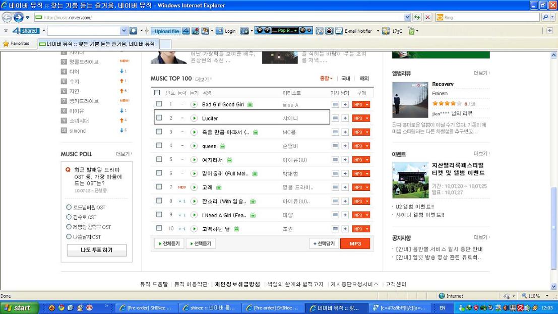Click the large orange MP3 button
This screenshot has width=558, height=314.
355,243
